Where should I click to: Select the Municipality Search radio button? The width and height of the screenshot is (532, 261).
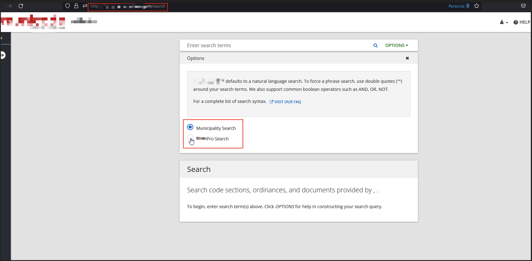point(190,127)
